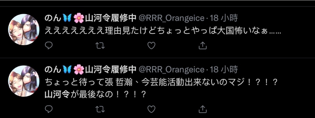Viewport: 315px width, 118px height.
Task: Click the butterfly emoji in first tweet's name
Action: tap(67, 18)
